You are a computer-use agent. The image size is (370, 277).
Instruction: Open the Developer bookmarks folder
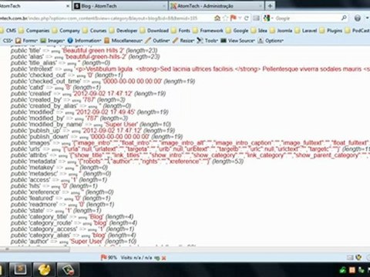[123, 31]
